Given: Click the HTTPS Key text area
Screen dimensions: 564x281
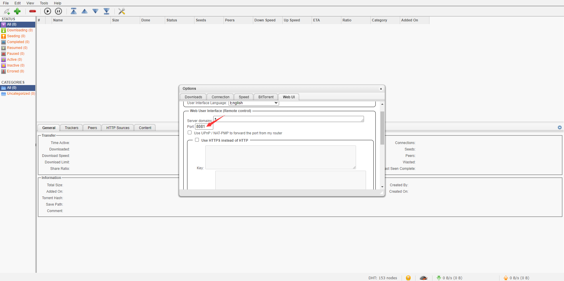Looking at the screenshot, I should (x=281, y=157).
